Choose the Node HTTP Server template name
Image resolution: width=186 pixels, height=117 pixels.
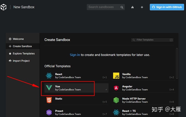134,98
